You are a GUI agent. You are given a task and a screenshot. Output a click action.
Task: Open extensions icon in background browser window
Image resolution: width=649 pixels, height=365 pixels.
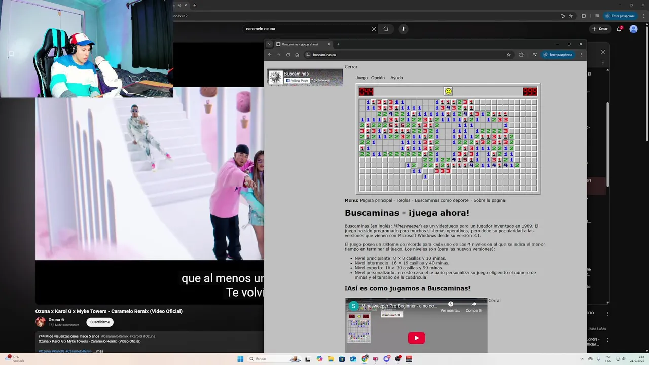coord(584,16)
